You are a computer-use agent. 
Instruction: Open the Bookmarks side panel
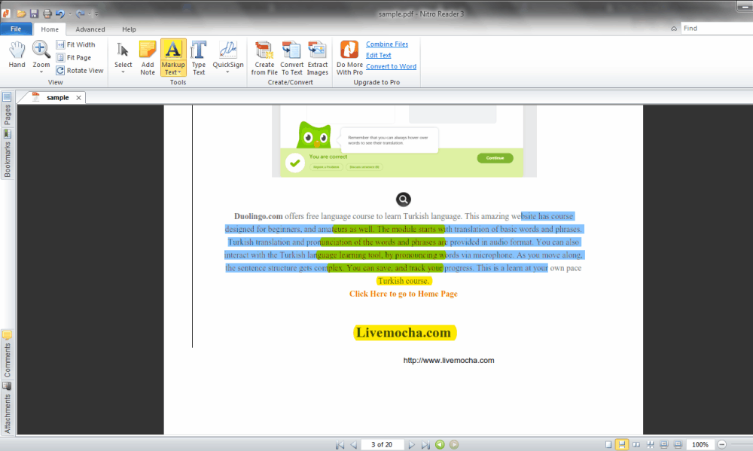click(8, 154)
